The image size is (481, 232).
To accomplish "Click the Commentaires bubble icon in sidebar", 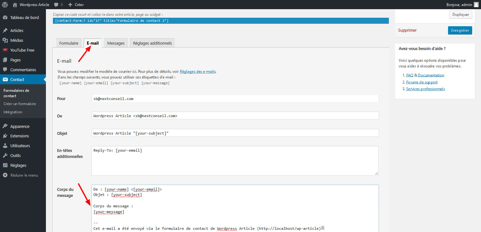I will 5,70.
